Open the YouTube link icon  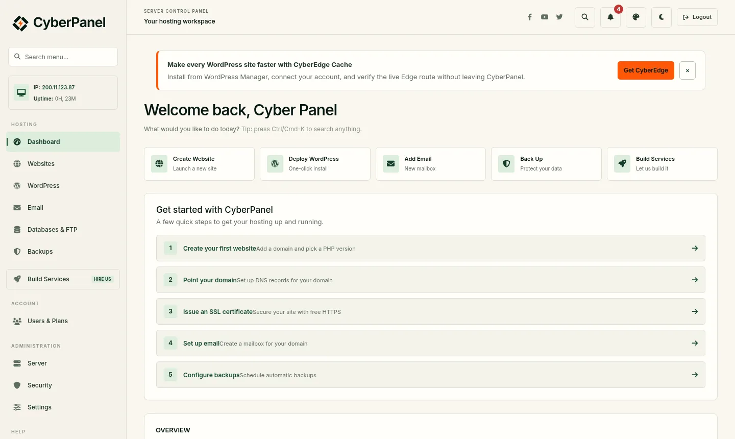tap(545, 17)
